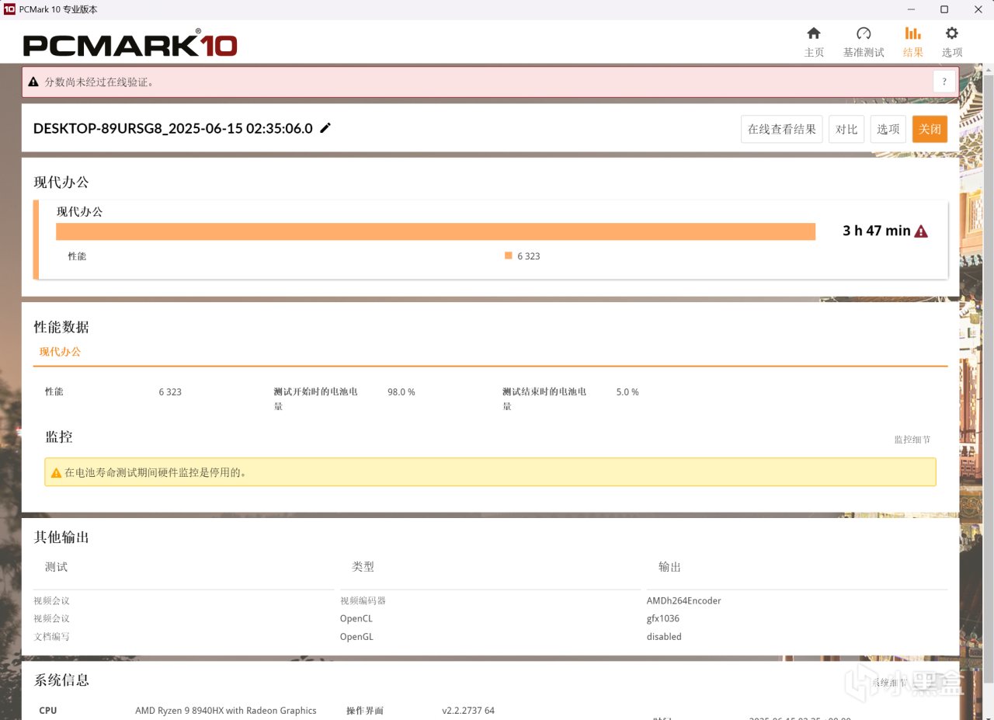The height and width of the screenshot is (720, 994).
Task: Open the 选项 button next to 对比
Action: 888,129
